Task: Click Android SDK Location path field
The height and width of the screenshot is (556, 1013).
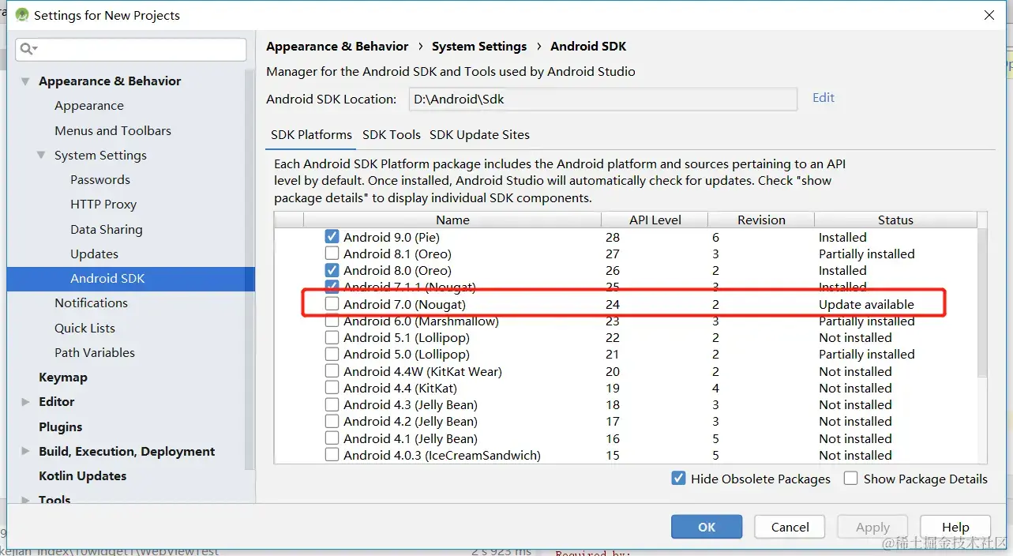Action: click(x=602, y=99)
